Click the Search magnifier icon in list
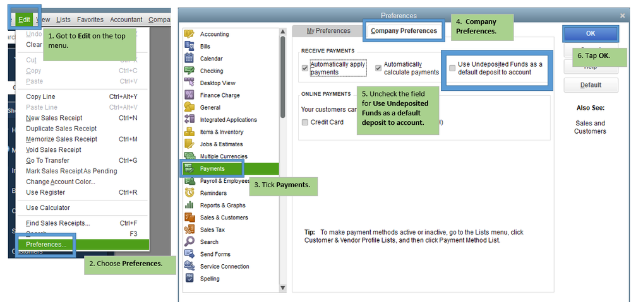Image resolution: width=631 pixels, height=302 pixels. click(189, 241)
